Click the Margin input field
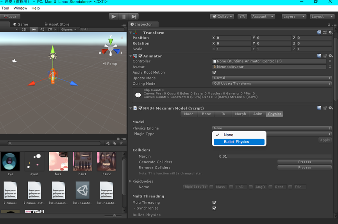Screen dimensions: 338x224 pos(274,156)
